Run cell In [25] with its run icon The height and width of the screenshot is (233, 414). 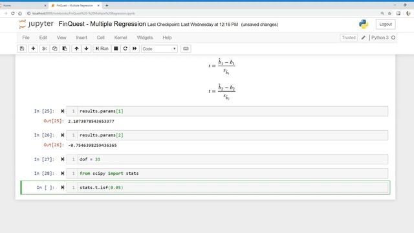click(63, 111)
